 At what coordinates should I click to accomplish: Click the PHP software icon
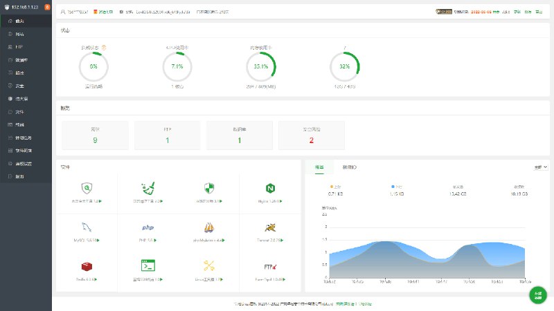click(x=148, y=227)
